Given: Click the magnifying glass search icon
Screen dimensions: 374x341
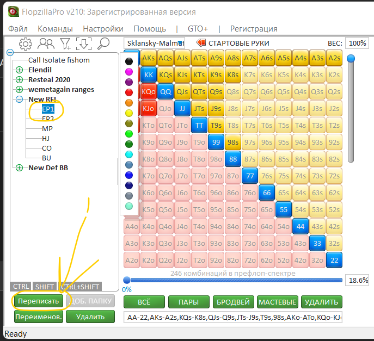Looking at the screenshot, I should coord(103,44).
